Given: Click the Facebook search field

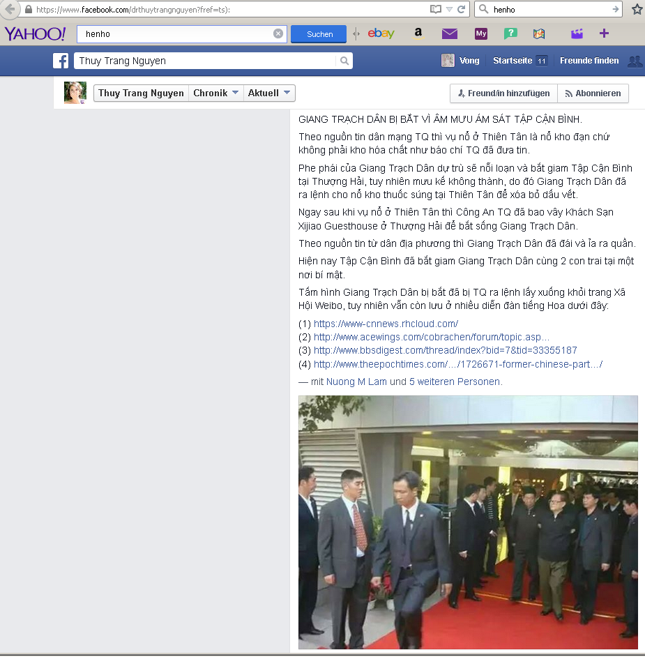Looking at the screenshot, I should (x=205, y=61).
